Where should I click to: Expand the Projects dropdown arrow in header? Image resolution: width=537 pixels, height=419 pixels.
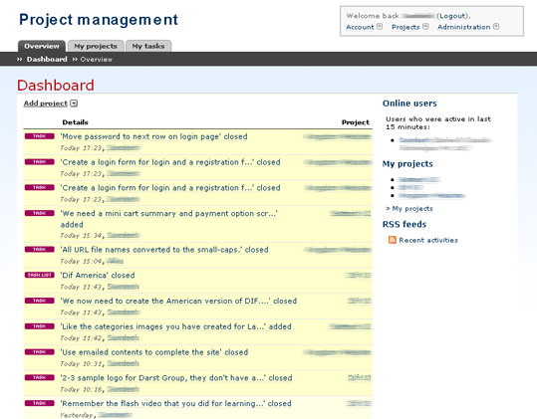pyautogui.click(x=425, y=26)
